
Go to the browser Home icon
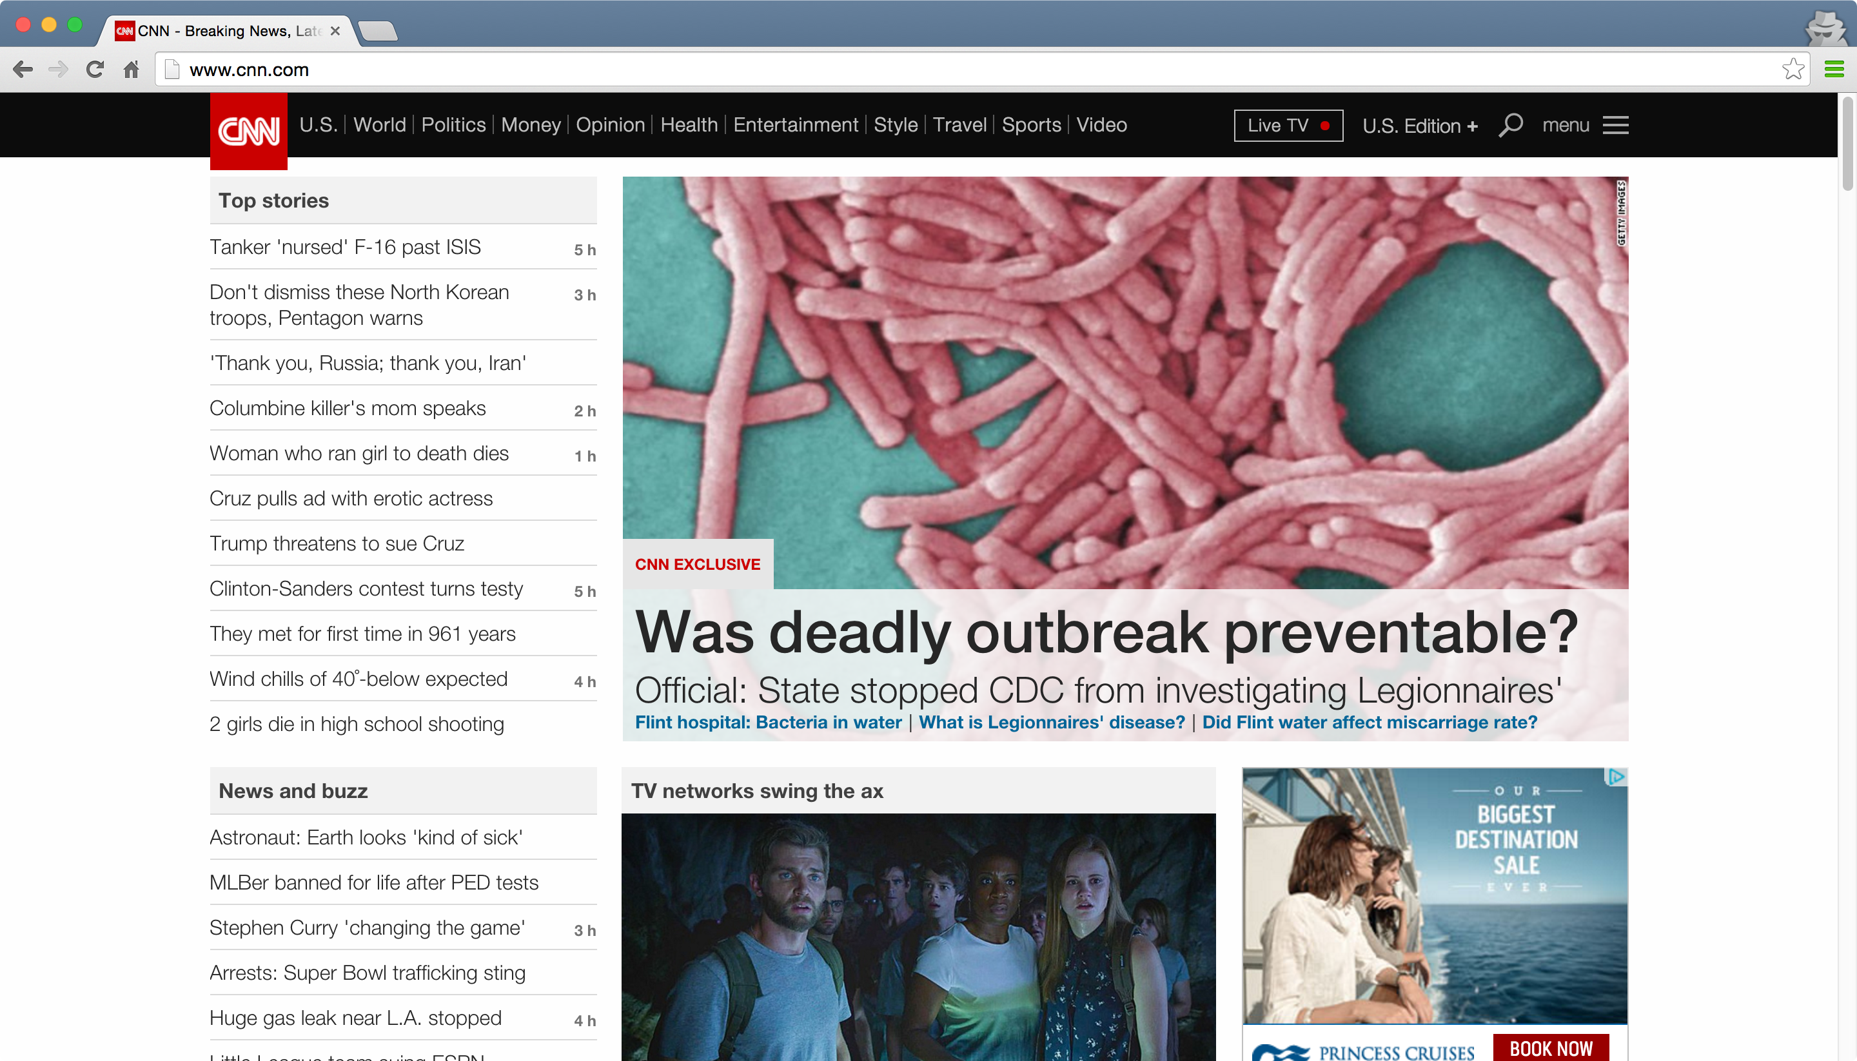(x=131, y=69)
